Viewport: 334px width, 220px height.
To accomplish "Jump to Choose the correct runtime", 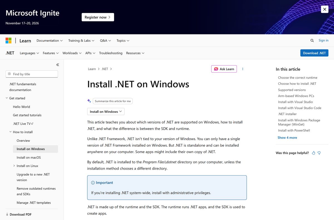I will [298, 77].
